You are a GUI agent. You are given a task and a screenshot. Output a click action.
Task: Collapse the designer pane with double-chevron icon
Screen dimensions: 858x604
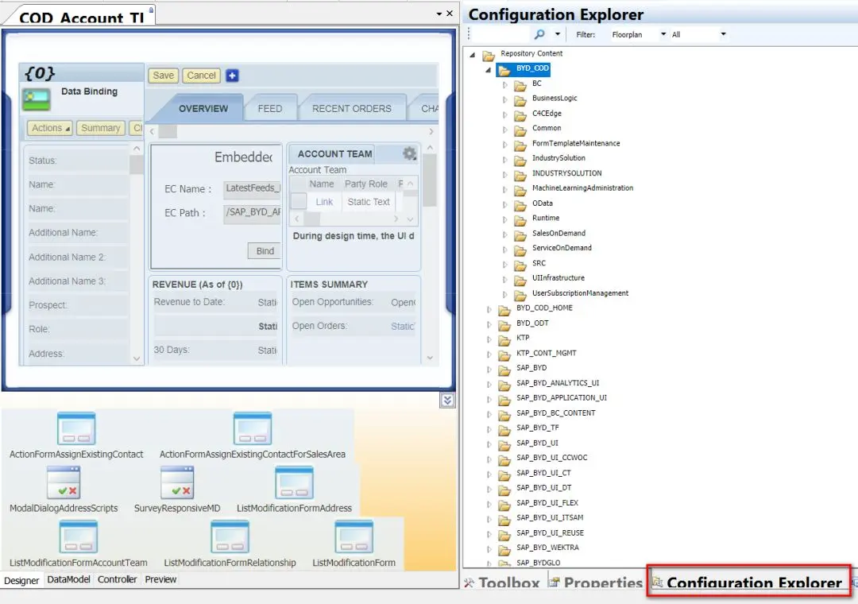tap(447, 401)
